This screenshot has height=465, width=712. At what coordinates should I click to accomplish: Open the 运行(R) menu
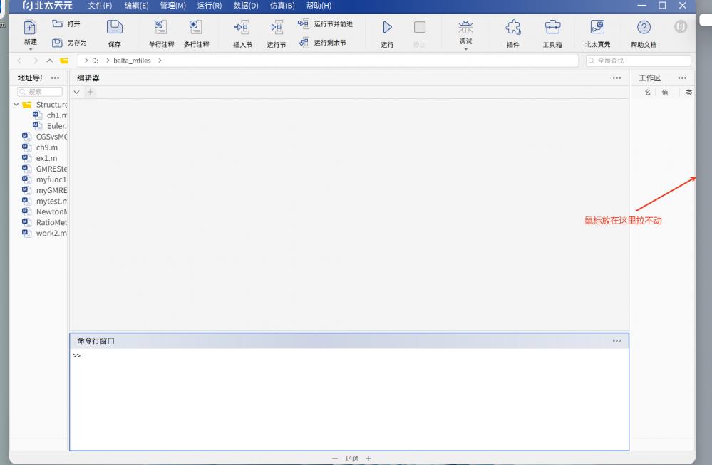click(210, 6)
